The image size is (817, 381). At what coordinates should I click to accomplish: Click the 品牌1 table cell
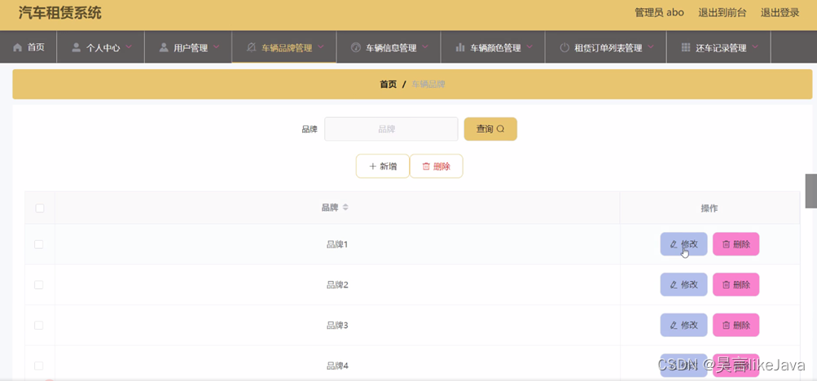337,244
